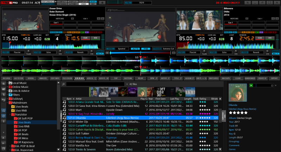
Task: Open VFX Spectral video effect selector
Action: 117,49
